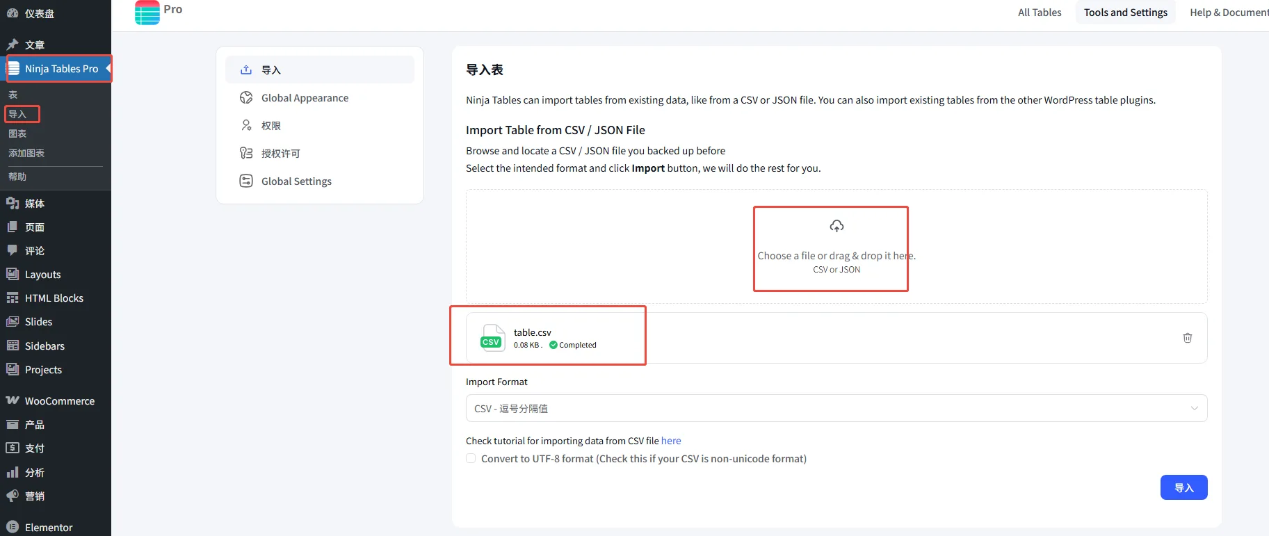1269x536 pixels.
Task: Click the 营销 megaphone icon
Action: pyautogui.click(x=13, y=496)
